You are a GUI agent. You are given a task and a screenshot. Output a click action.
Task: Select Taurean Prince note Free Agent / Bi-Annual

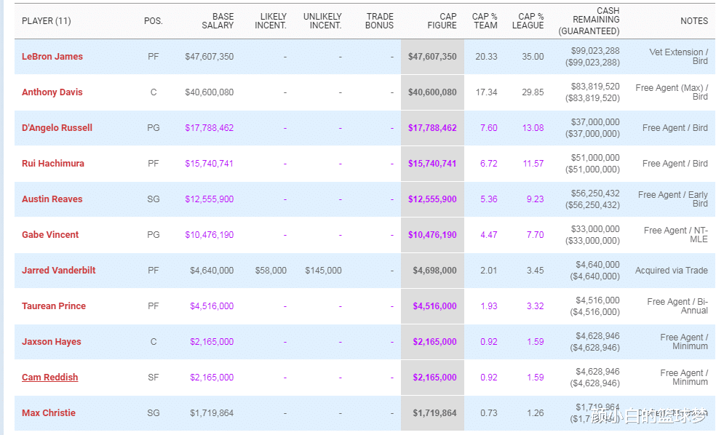(677, 306)
